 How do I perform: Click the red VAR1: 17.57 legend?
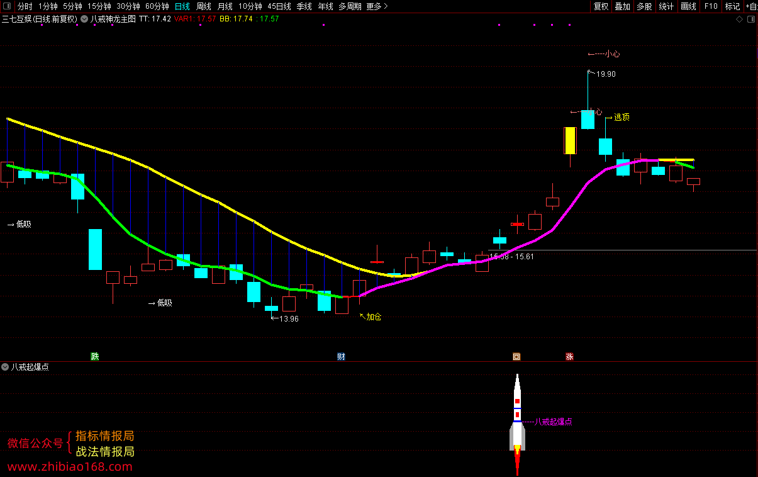(195, 19)
